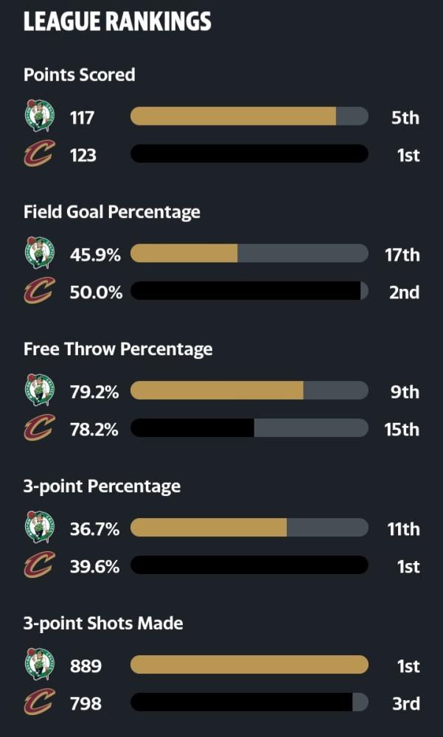443x737 pixels.
Task: Click the Celtics 889 three-pointers made bar
Action: (x=249, y=665)
